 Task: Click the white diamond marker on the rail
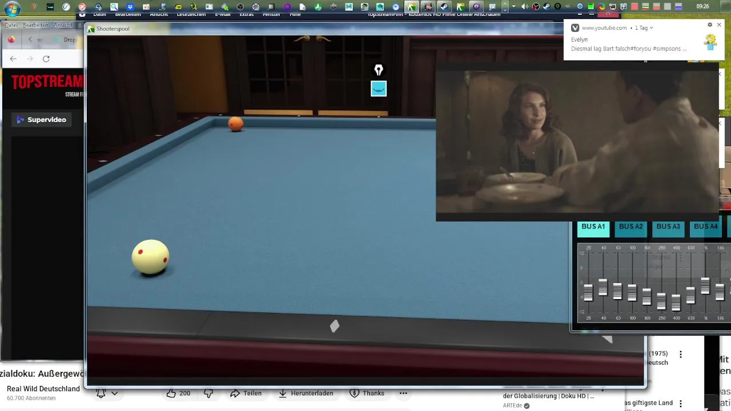point(335,326)
